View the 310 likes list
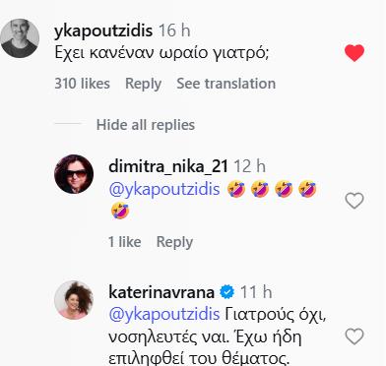 click(x=82, y=84)
